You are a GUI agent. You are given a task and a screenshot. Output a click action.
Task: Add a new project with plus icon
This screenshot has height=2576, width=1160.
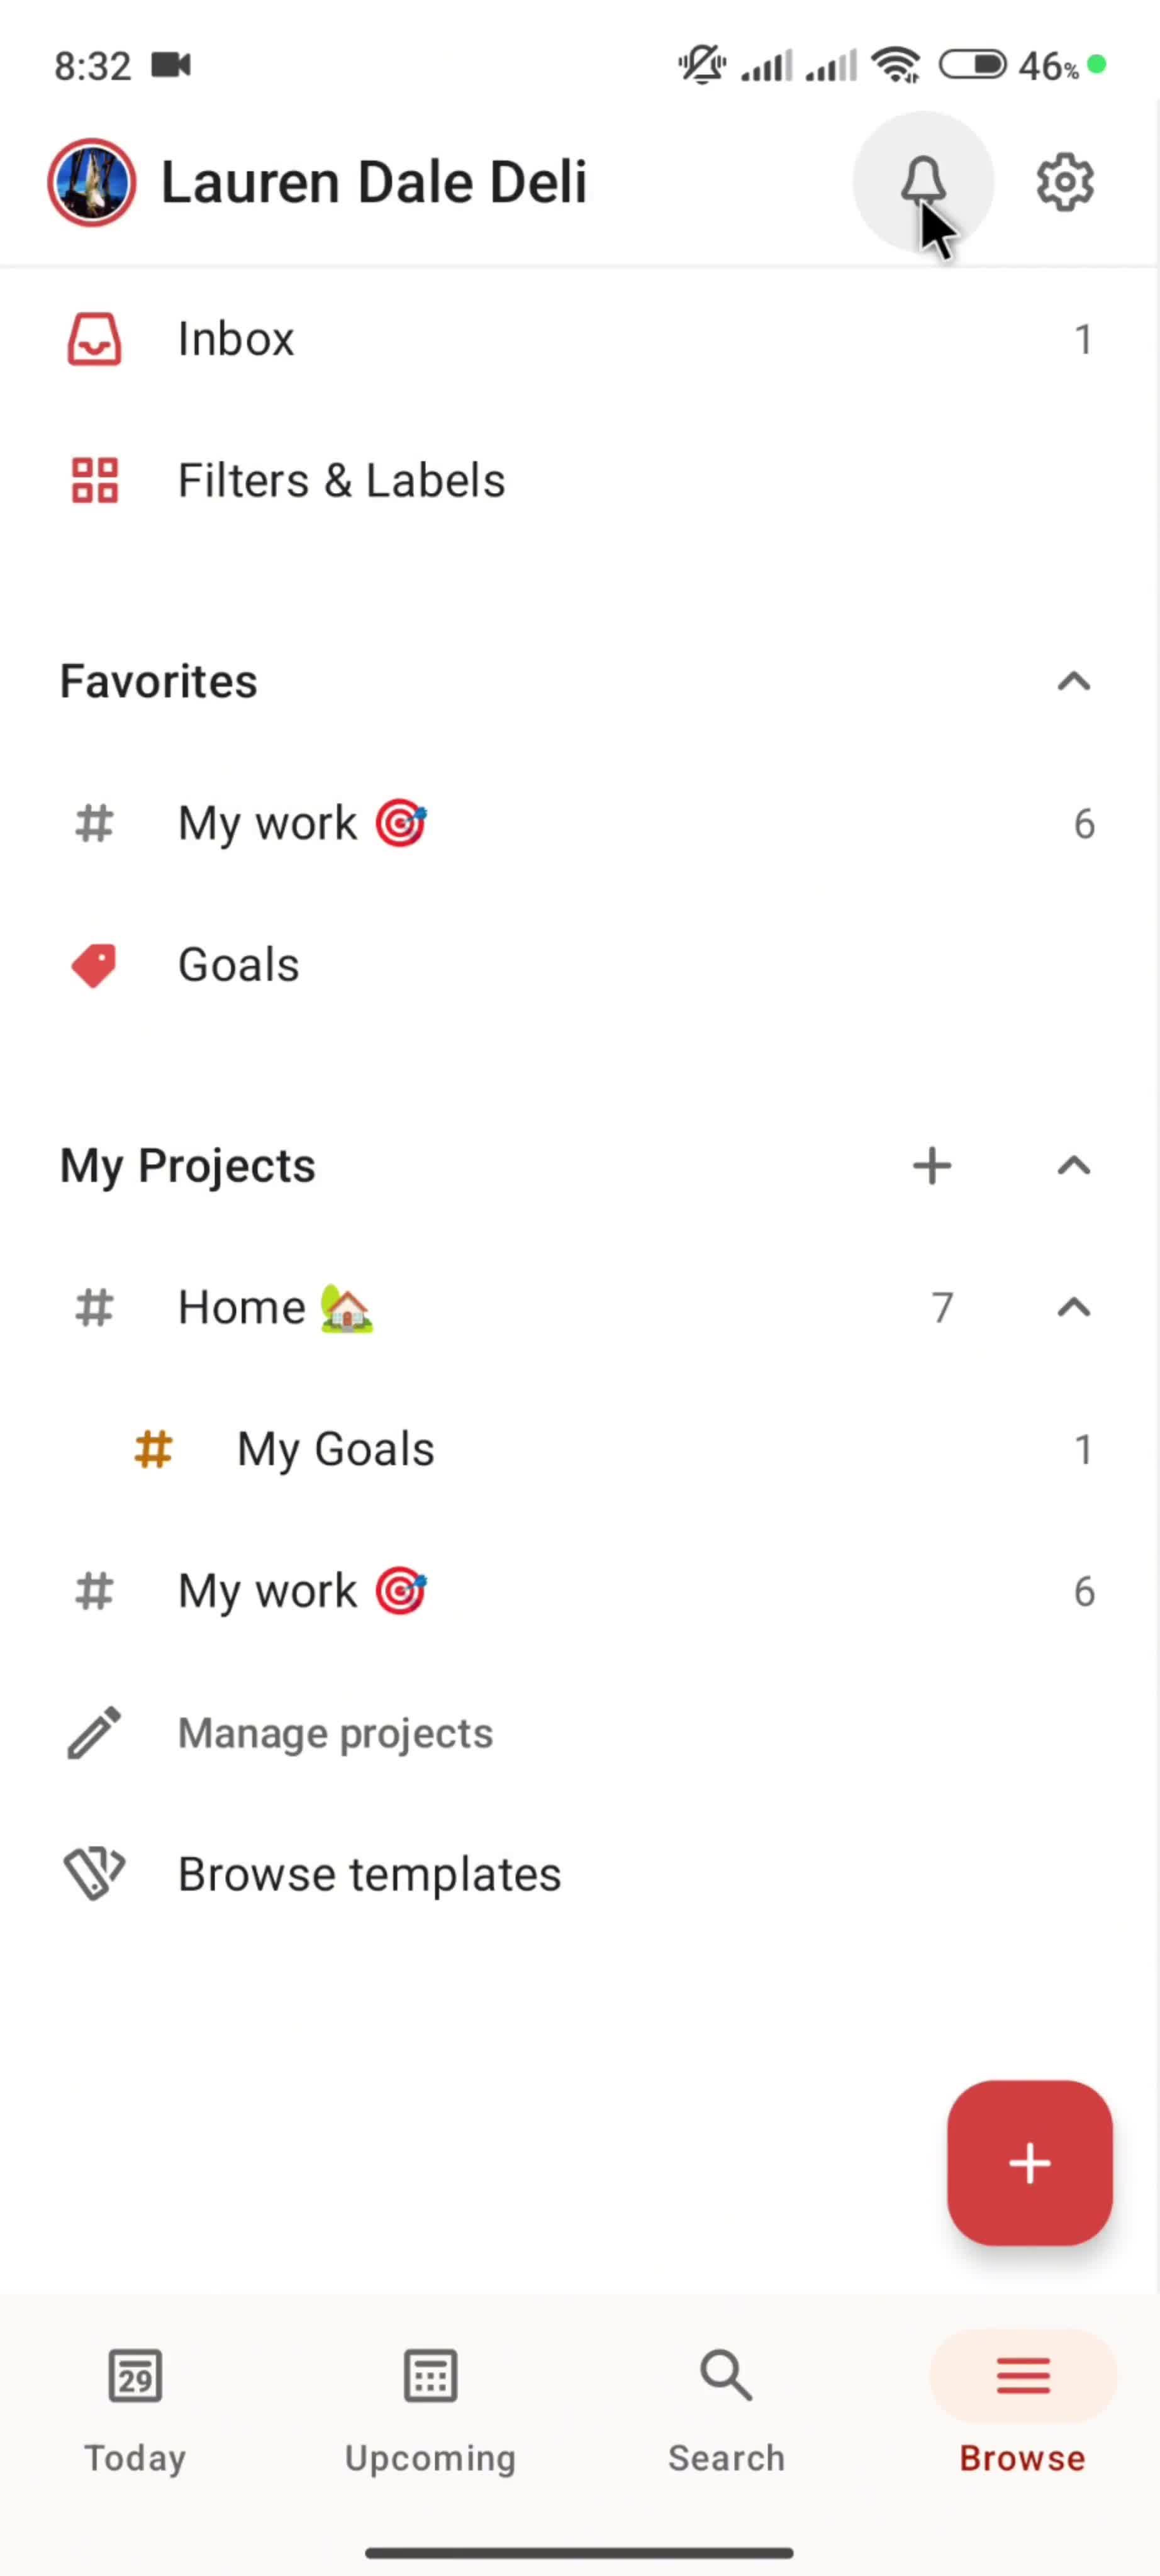click(932, 1166)
